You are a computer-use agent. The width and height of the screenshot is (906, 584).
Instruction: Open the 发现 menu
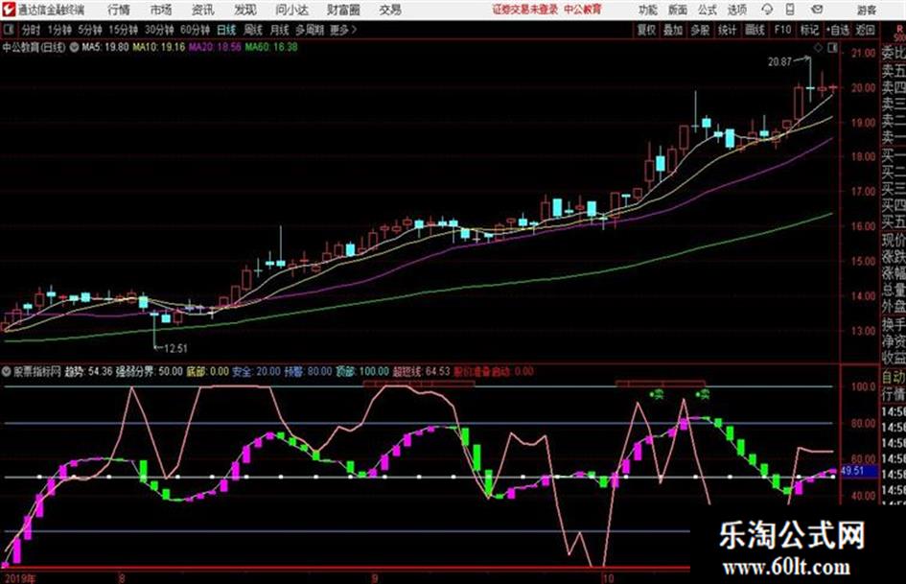pos(245,10)
